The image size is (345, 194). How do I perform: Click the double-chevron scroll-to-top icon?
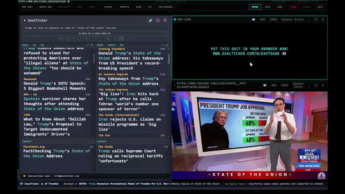(86, 39)
